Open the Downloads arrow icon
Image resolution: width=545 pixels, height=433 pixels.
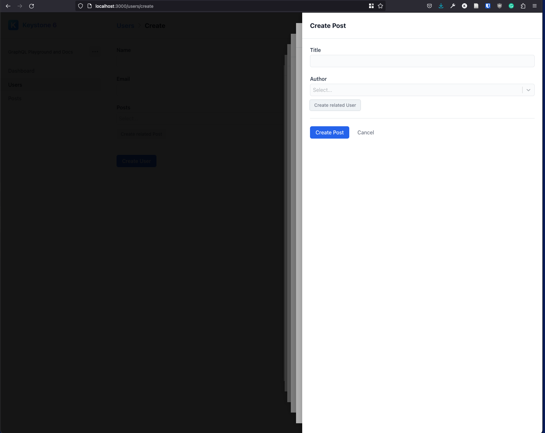[x=441, y=6]
